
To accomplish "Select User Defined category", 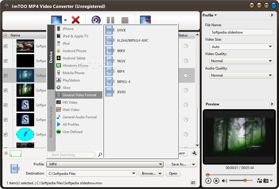I will (x=79, y=132).
